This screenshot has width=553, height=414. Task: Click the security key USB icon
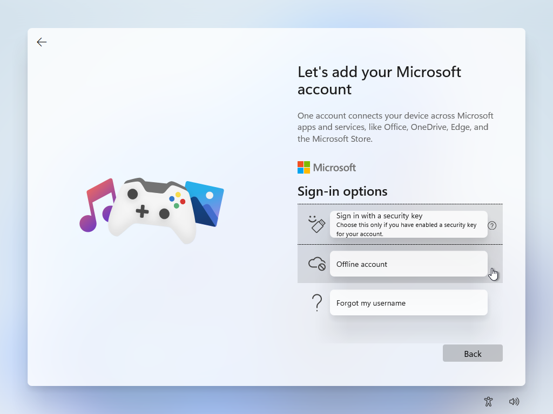coord(316,224)
